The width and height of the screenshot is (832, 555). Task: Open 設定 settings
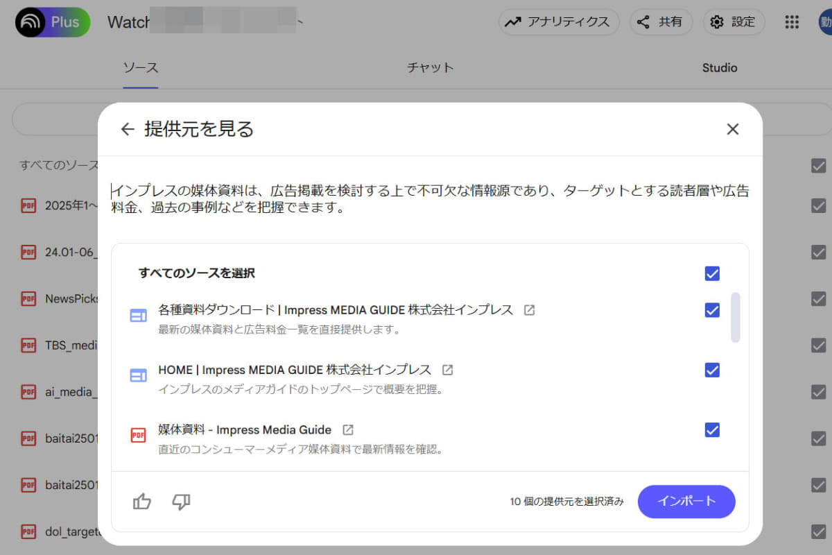tap(734, 22)
